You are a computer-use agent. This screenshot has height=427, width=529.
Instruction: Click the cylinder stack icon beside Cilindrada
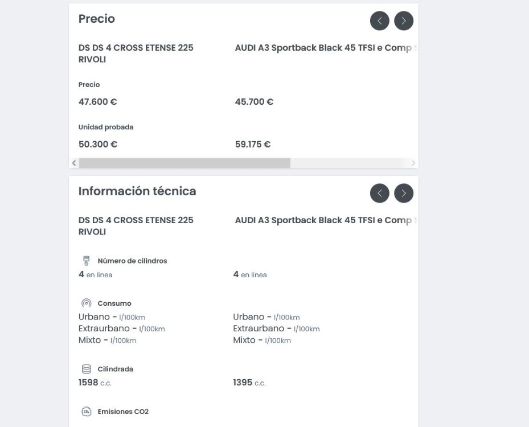(x=87, y=369)
